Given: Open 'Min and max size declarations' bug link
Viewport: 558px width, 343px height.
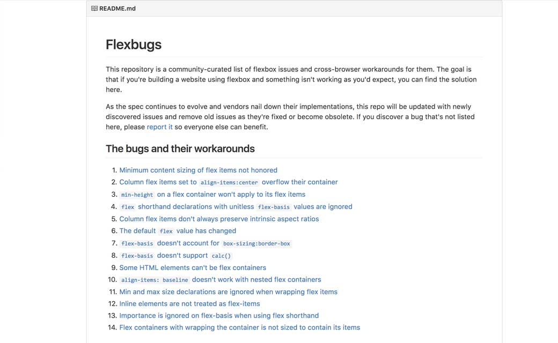Looking at the screenshot, I should point(228,292).
